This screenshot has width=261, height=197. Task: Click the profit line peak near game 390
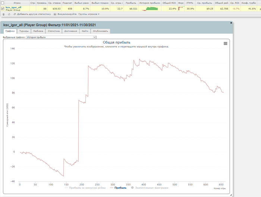point(139,59)
